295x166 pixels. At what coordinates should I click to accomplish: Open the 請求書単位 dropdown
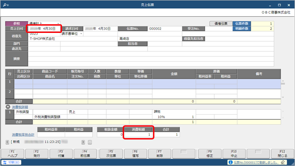81,34
